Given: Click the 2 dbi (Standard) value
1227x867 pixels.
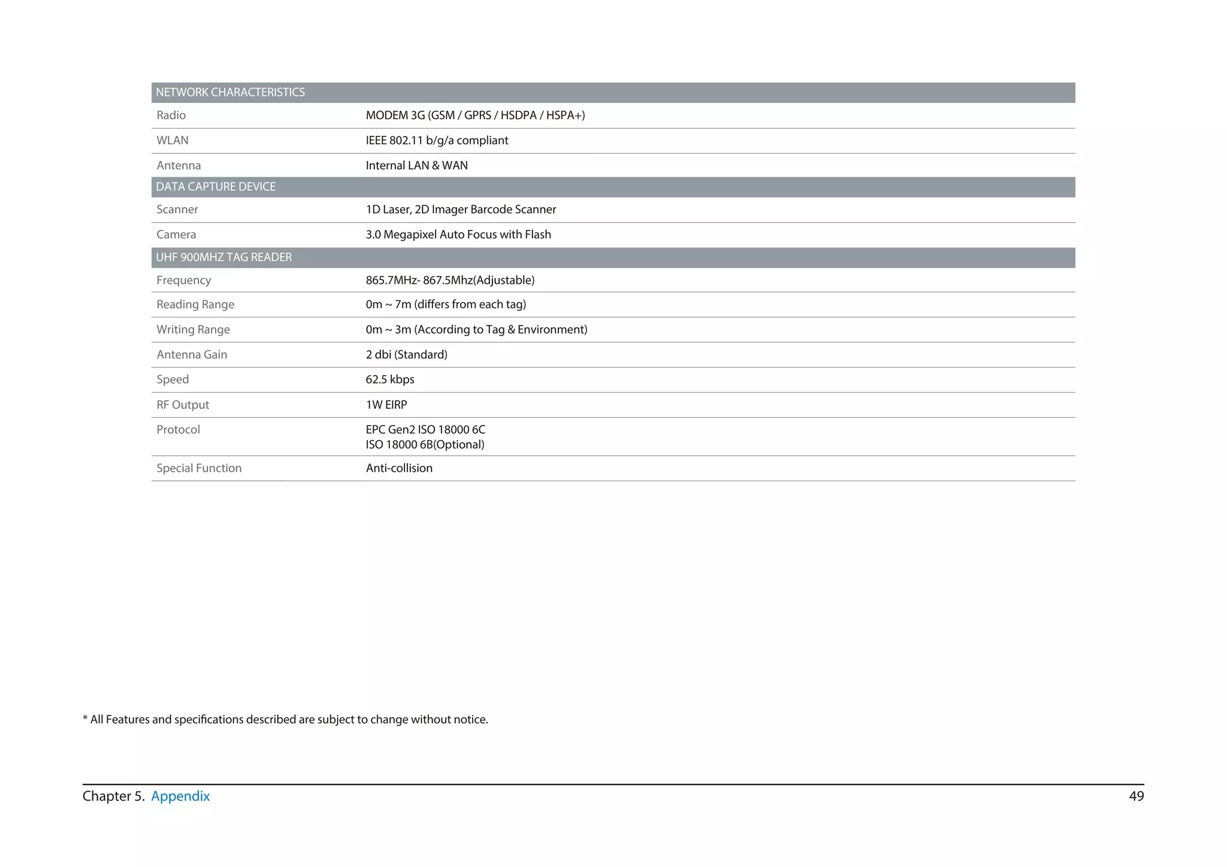Looking at the screenshot, I should pyautogui.click(x=406, y=355).
